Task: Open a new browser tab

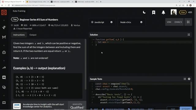Action: point(101,2)
